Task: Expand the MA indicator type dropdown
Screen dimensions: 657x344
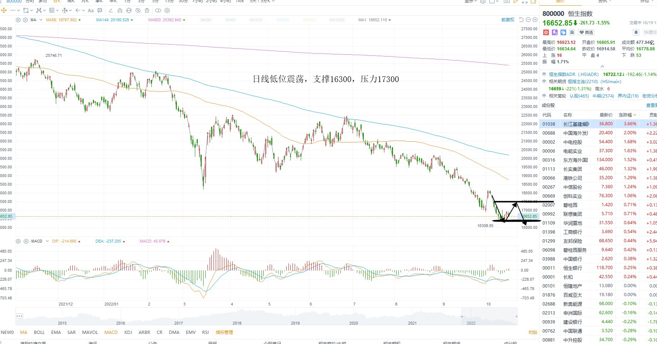Action: click(x=41, y=20)
